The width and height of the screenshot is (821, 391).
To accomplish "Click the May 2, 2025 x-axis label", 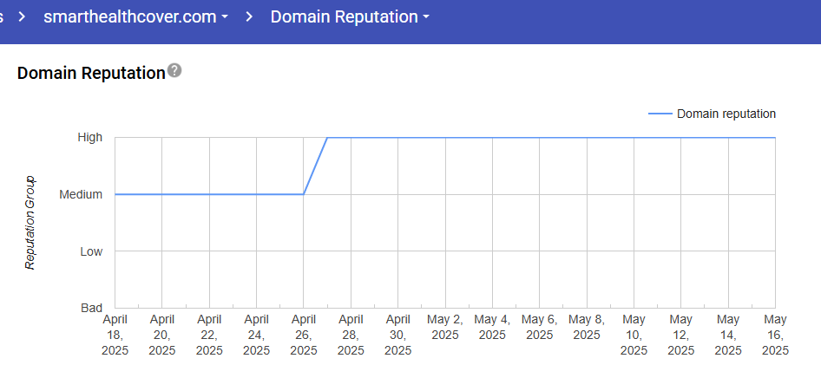I will [445, 327].
